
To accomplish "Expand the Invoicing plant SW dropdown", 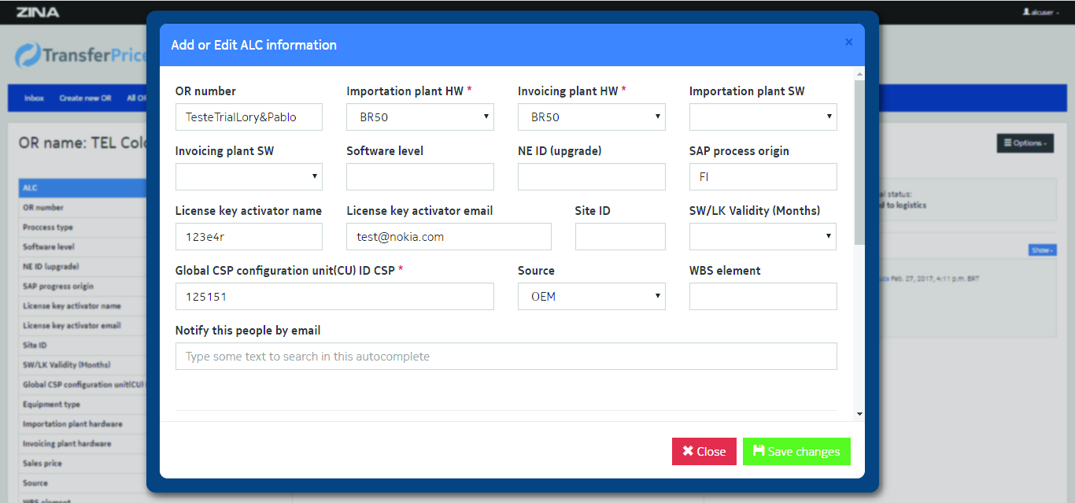I will coord(249,177).
